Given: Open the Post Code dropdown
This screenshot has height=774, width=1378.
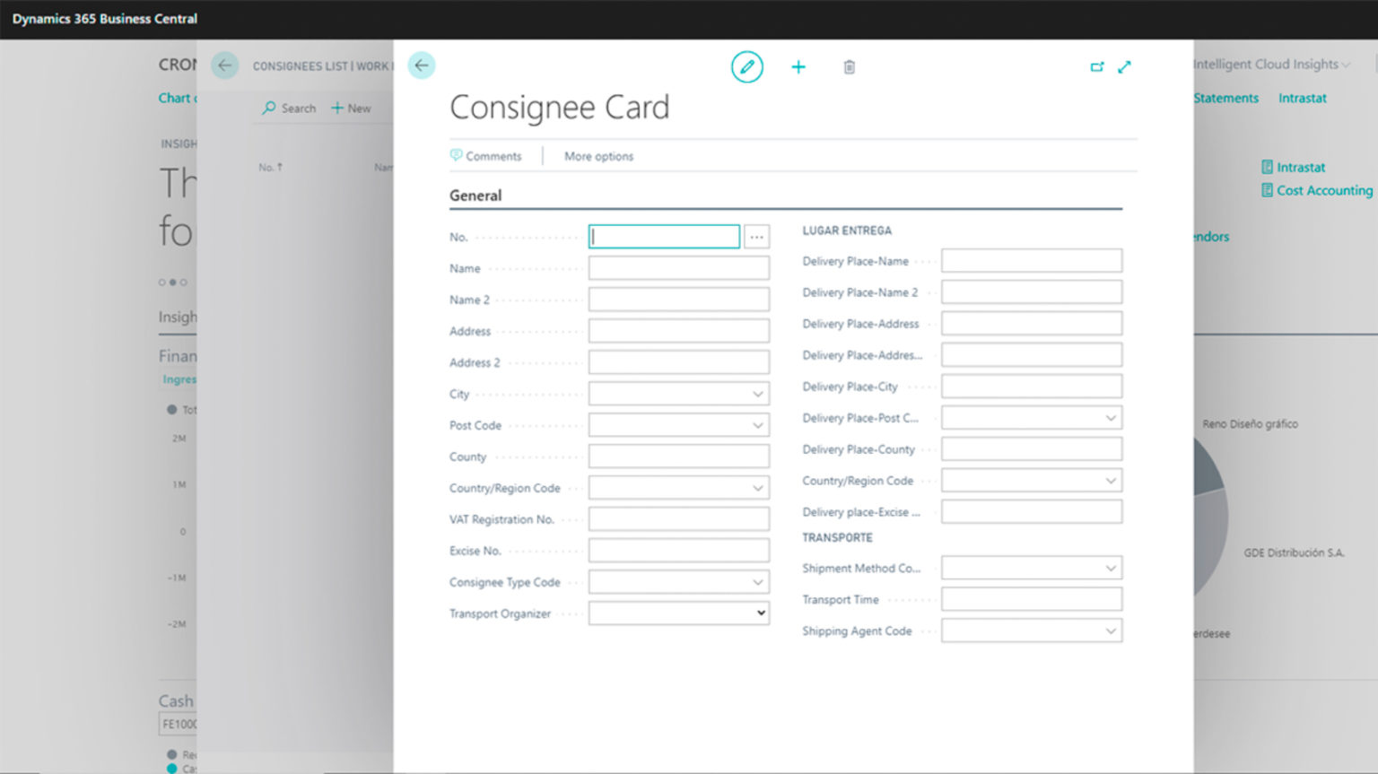Looking at the screenshot, I should point(756,424).
